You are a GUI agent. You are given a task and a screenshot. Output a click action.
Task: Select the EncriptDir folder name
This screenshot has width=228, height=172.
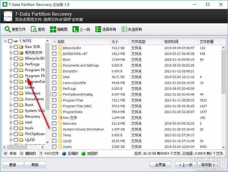pos(70,71)
